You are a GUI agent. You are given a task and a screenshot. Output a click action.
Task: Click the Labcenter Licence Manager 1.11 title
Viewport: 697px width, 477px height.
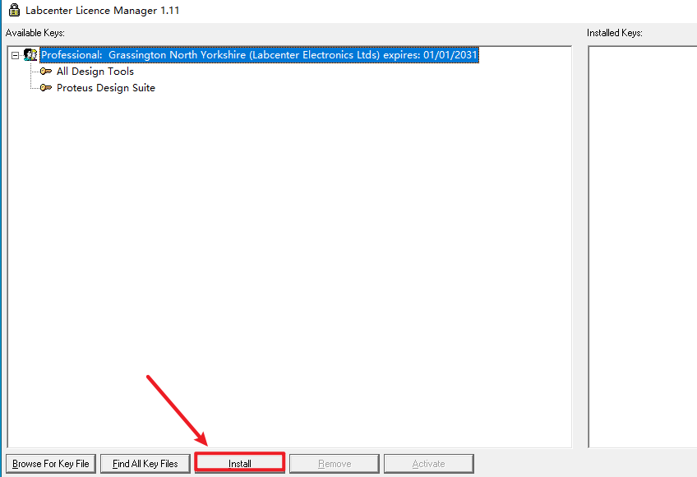[103, 10]
